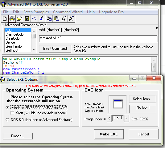Screen dimensions: 165x148
Task: Click the ':Menu' label line in editor
Action: coord(8,66)
